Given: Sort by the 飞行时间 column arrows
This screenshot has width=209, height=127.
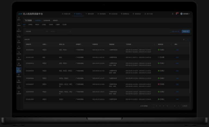Looking at the screenshot, I should (x=155, y=44).
